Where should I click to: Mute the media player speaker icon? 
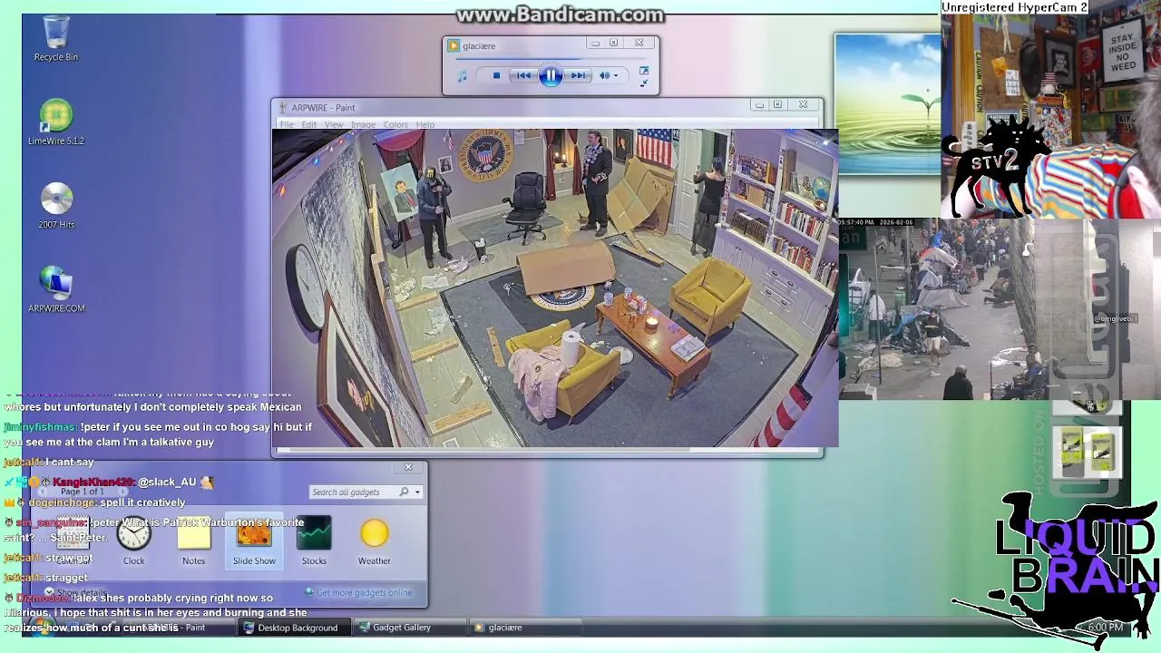click(604, 75)
